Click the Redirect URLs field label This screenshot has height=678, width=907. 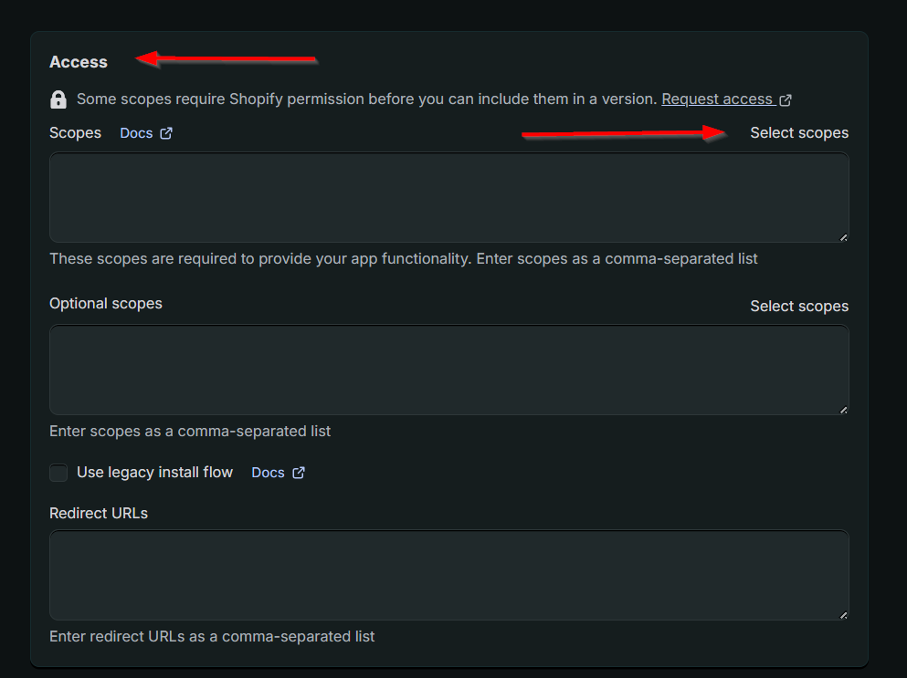(x=99, y=514)
